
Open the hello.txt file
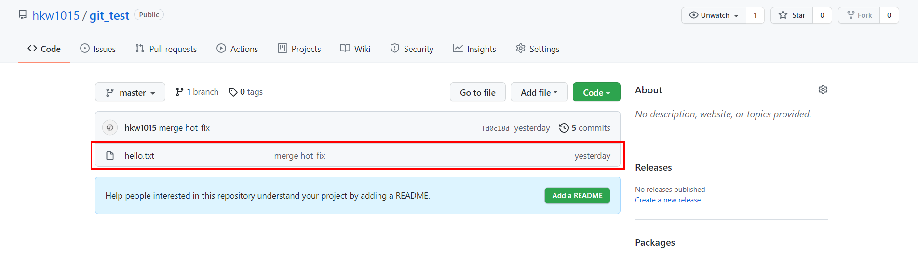[x=139, y=156]
